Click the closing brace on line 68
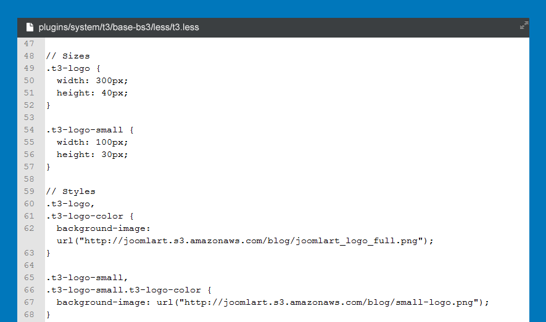Image resolution: width=546 pixels, height=322 pixels. point(48,315)
